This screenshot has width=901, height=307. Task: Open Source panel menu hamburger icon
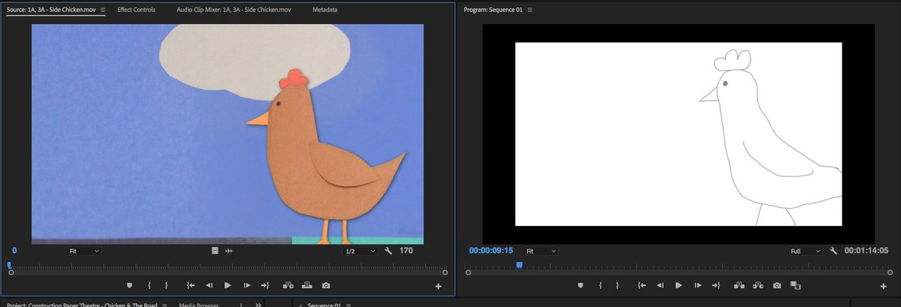click(x=103, y=11)
